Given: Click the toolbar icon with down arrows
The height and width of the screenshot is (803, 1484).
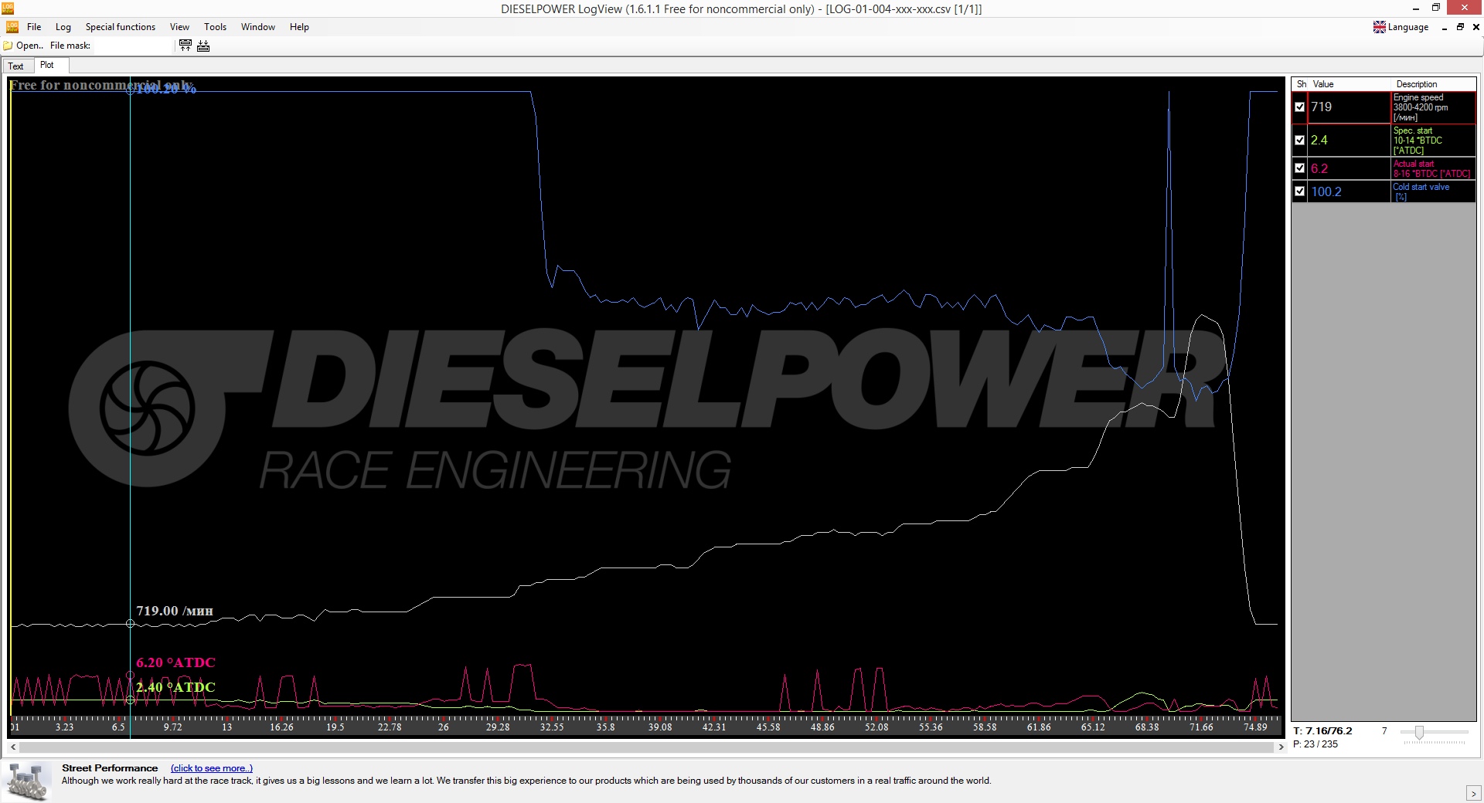Looking at the screenshot, I should point(203,46).
